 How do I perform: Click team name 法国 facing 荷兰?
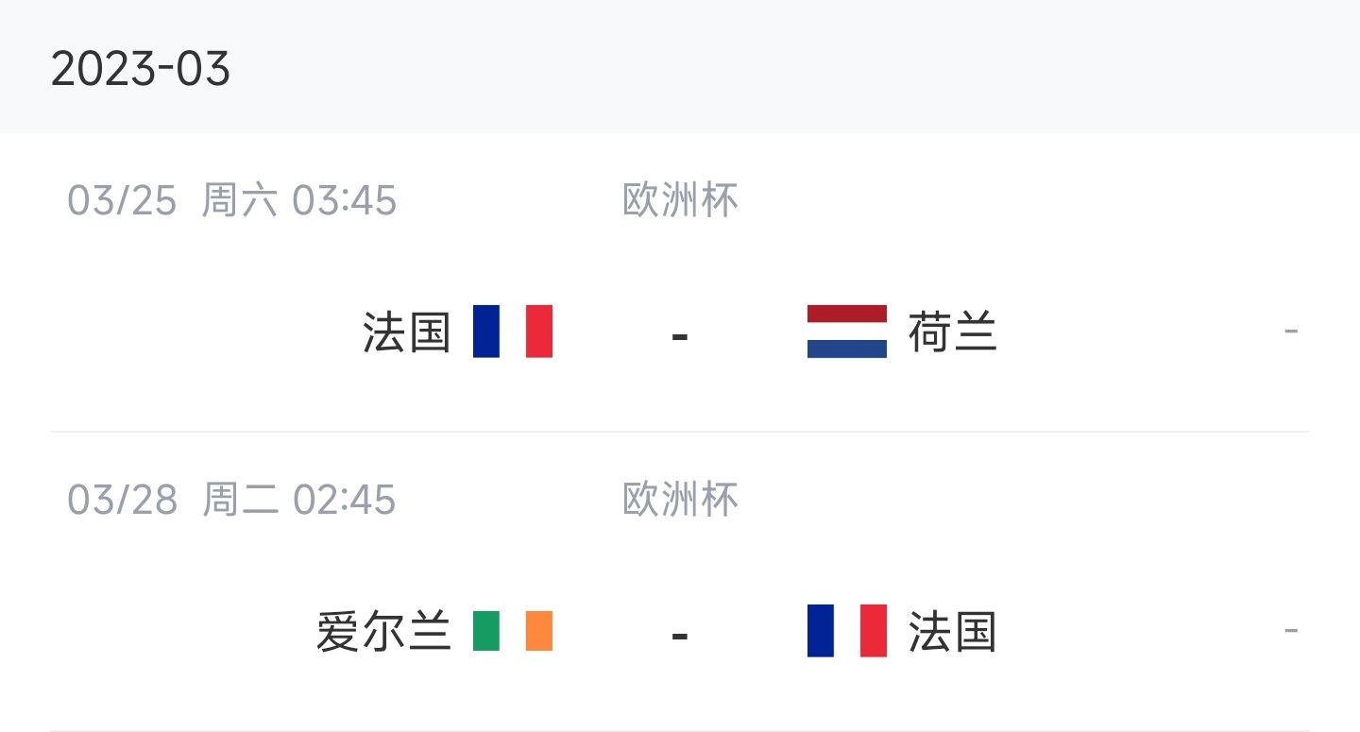407,332
